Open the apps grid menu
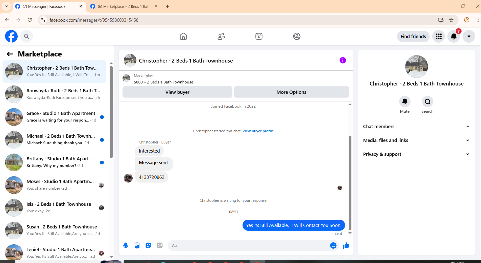This screenshot has height=263, width=481. pos(439,36)
